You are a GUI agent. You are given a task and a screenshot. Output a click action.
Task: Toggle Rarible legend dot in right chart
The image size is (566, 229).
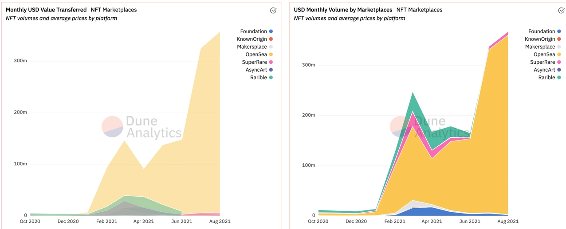[x=559, y=77]
